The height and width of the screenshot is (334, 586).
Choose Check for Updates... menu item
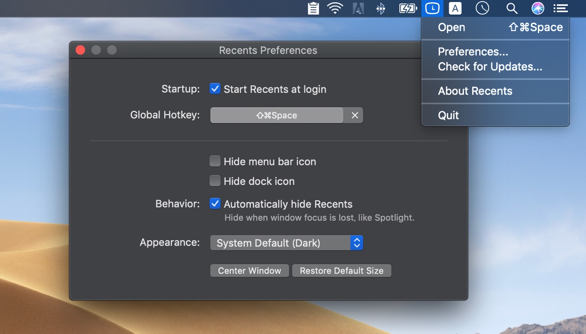tap(490, 67)
